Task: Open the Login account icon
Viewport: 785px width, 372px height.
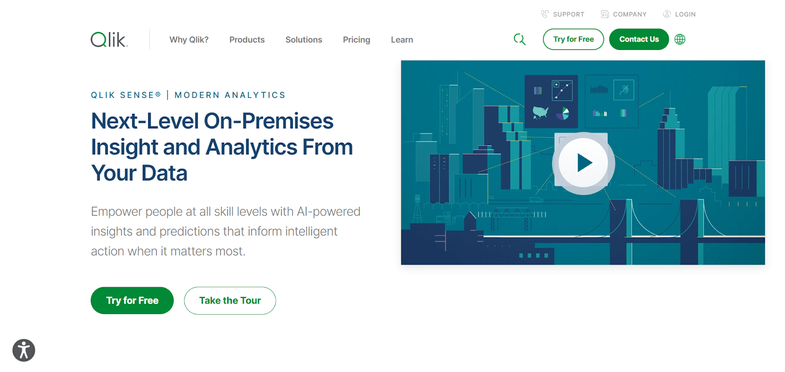Action: click(x=666, y=14)
